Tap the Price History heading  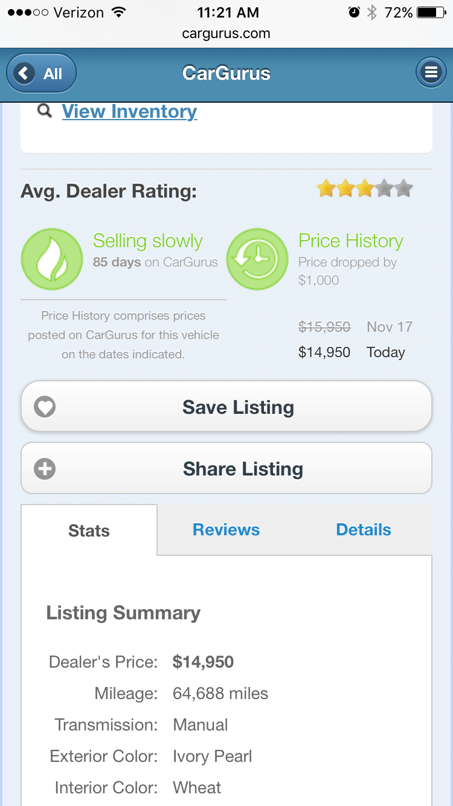351,240
